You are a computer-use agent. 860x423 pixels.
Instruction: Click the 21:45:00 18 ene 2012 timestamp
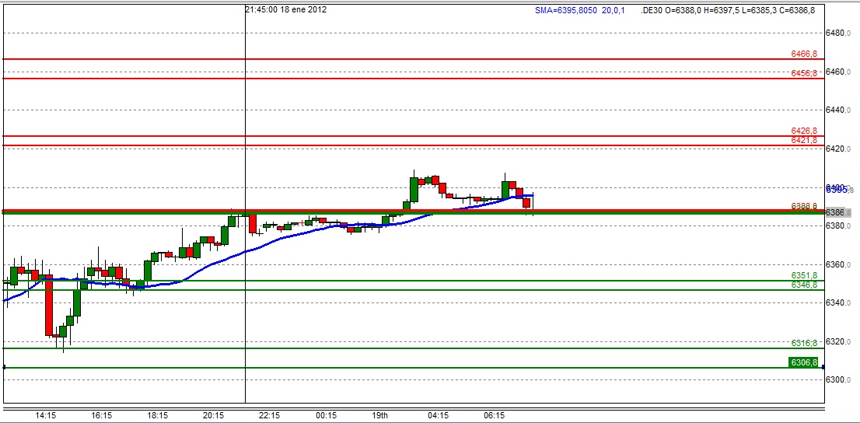click(x=285, y=9)
